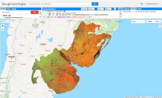Open the Help menu dropdown
The height and width of the screenshot is (98, 162).
(x=142, y=4)
